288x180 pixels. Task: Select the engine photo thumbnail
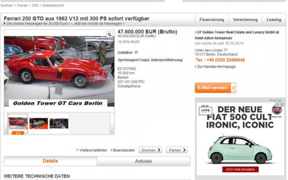(39, 123)
